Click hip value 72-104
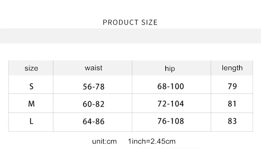Screen dimensions: 261x156 click(171, 104)
